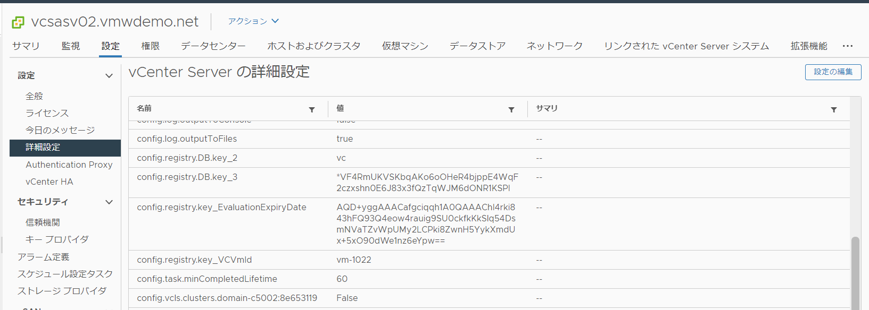This screenshot has width=869, height=310.
Task: Click the vCenter Server icon beside vcsasv02.vmwdemo.net
Action: point(18,22)
